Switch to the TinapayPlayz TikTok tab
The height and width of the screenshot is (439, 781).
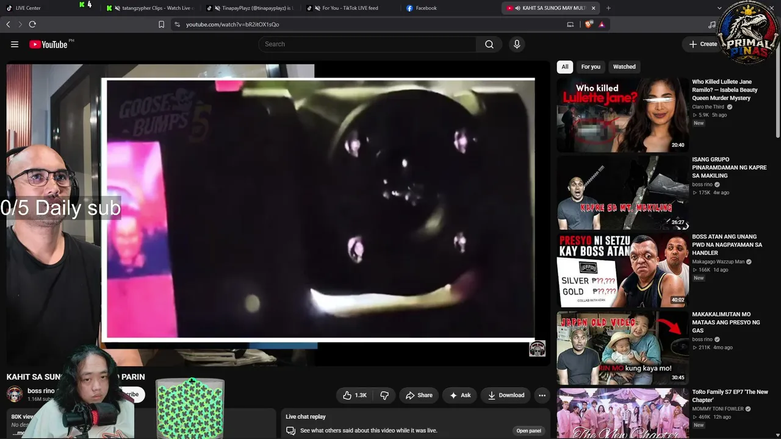pos(250,8)
